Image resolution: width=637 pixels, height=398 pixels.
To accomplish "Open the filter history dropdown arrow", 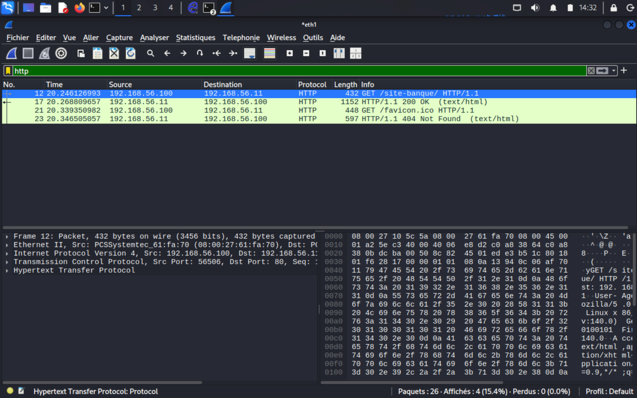I will click(614, 70).
